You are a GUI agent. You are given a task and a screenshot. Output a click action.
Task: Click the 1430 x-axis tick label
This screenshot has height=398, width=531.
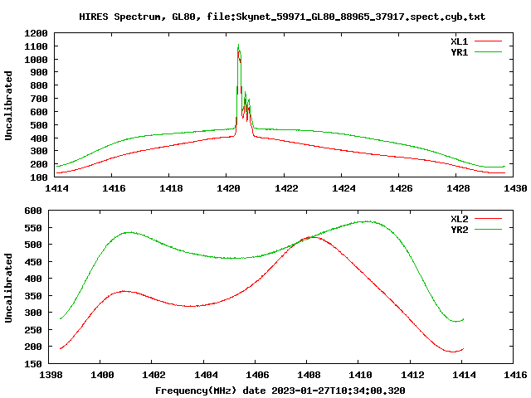pyautogui.click(x=515, y=188)
